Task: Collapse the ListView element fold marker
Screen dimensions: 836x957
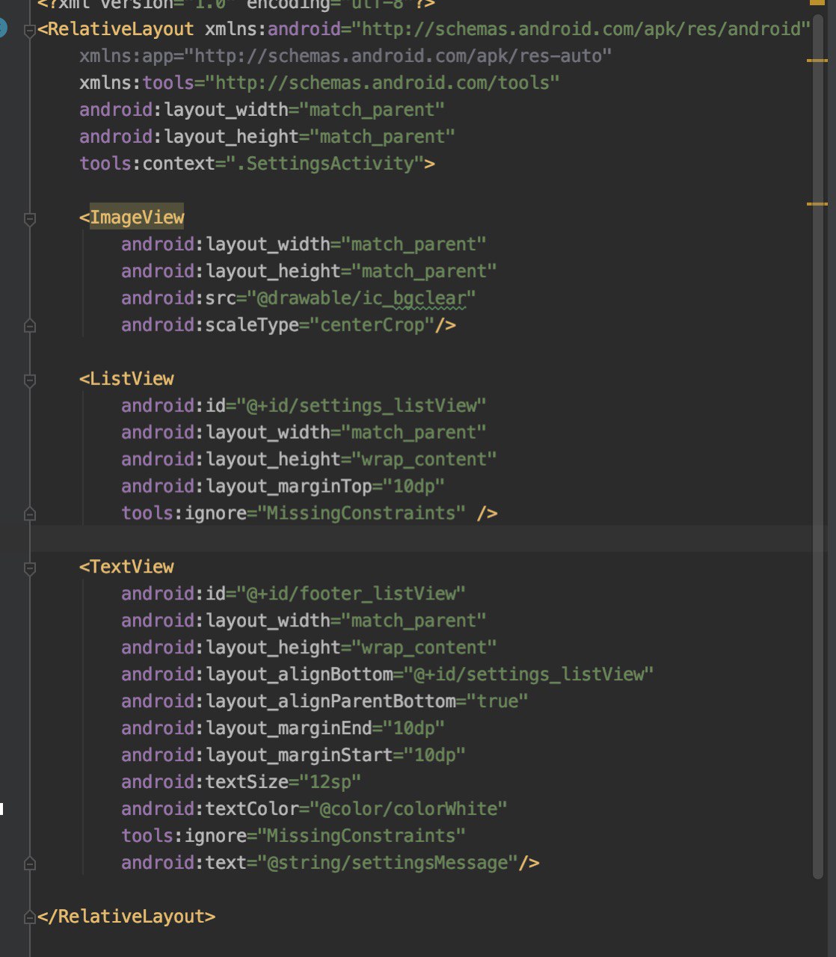Action: pos(30,381)
